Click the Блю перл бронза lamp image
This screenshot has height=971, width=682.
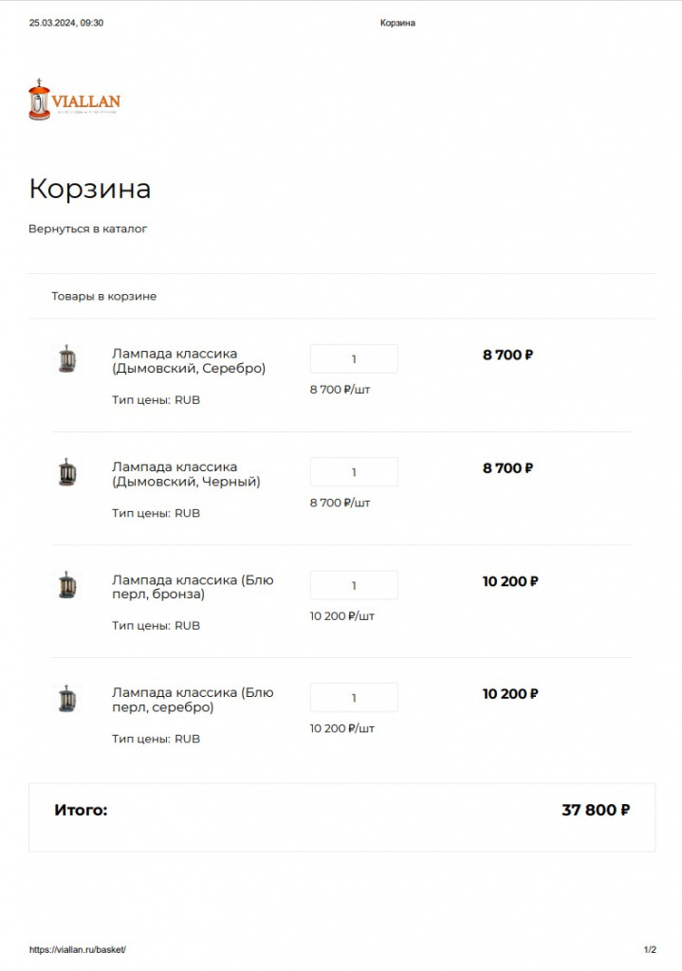click(x=67, y=584)
